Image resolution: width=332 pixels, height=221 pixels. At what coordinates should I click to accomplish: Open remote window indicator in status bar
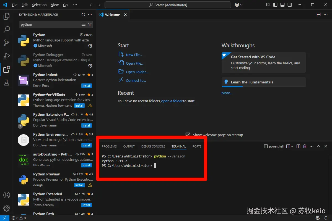coord(5,218)
